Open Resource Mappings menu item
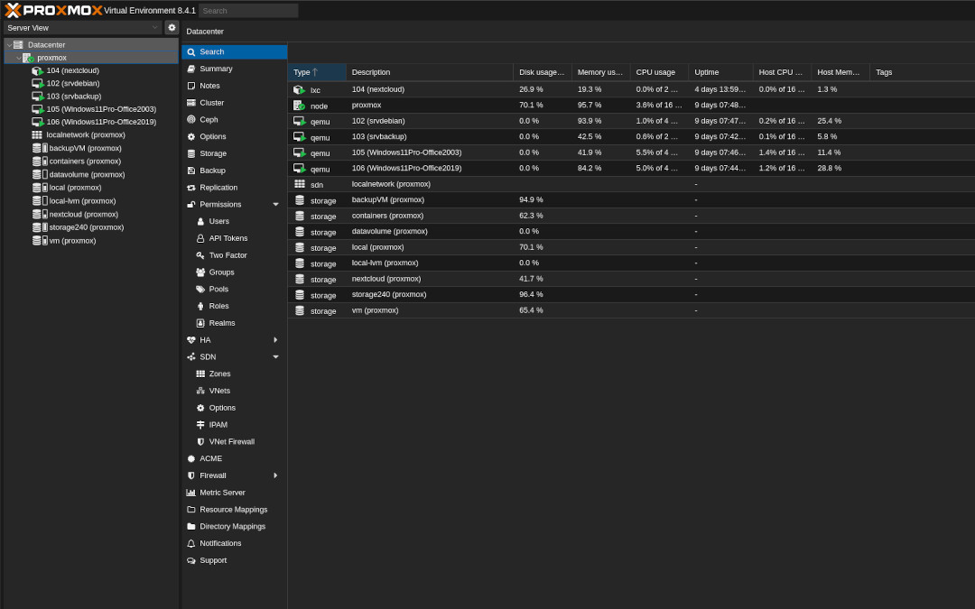Viewport: 975px width, 609px height. 235,510
